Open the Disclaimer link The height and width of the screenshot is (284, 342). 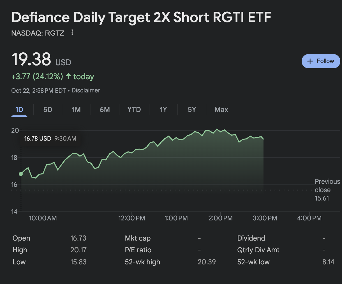click(86, 90)
